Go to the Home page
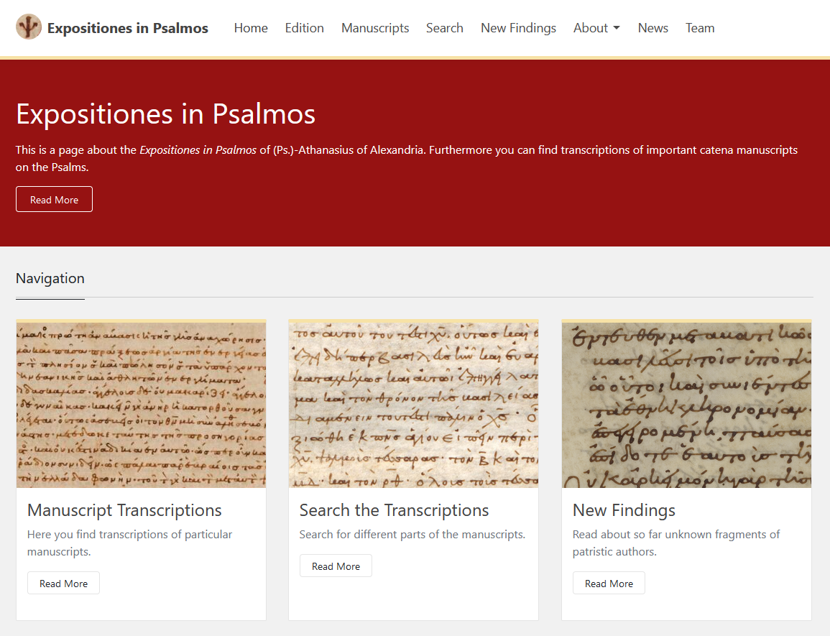Screen dimensions: 830x636 [x=251, y=28]
